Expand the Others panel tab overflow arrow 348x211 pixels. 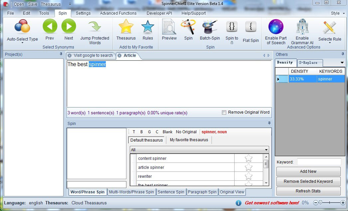342,63
